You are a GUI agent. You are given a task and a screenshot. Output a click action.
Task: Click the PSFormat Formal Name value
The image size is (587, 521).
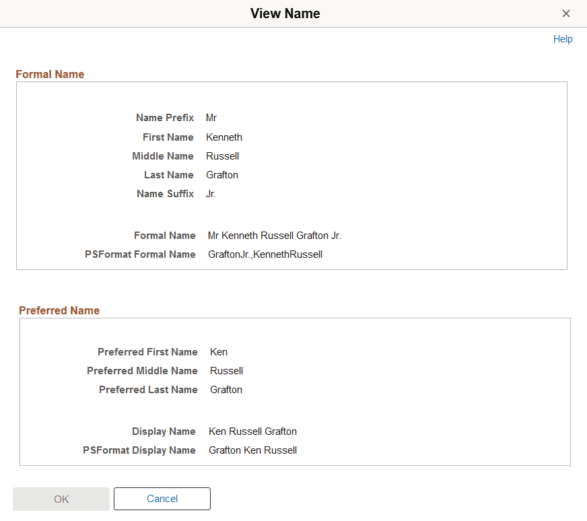[265, 254]
